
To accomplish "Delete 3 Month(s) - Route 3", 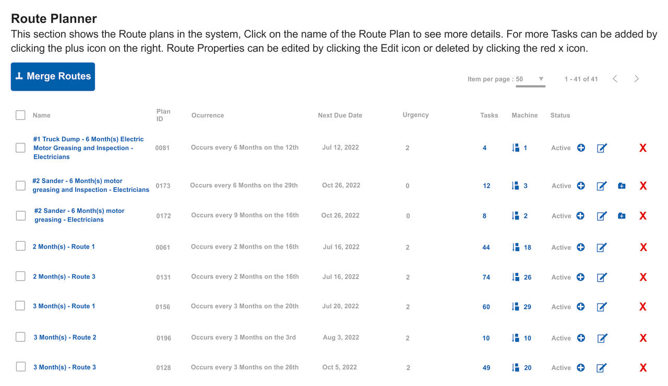I will [x=643, y=368].
